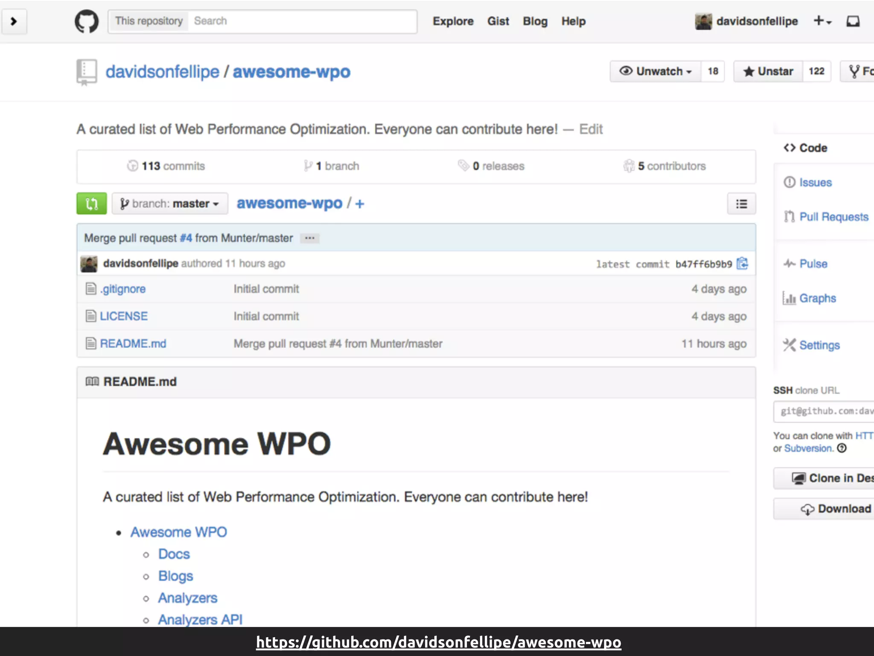Click the davidsonfellipe avatar in header
874x656 pixels.
(703, 21)
